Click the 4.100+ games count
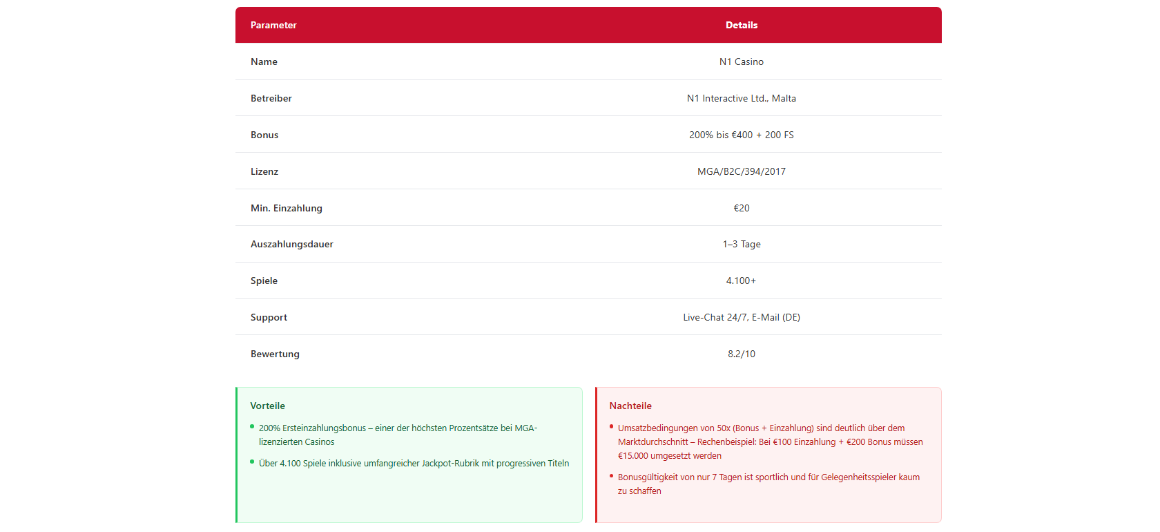Screen dimensions: 1160x532 point(741,281)
